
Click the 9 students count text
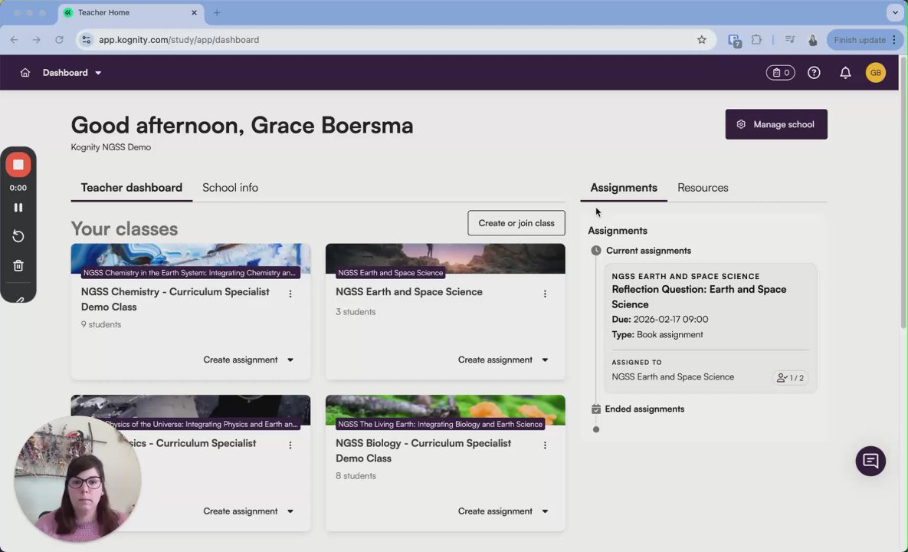pos(100,324)
